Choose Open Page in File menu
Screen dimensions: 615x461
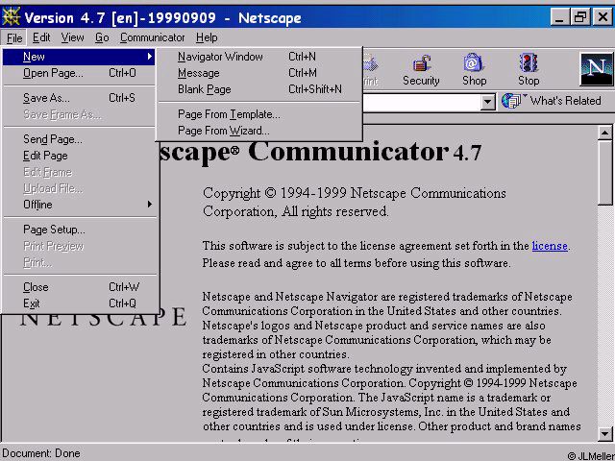click(x=79, y=73)
